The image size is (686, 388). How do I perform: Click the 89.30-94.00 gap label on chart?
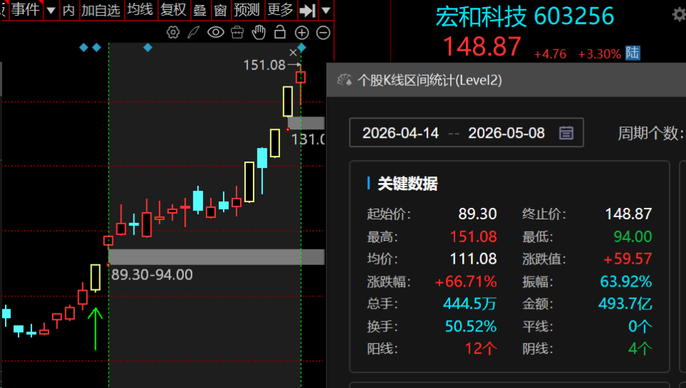click(151, 274)
